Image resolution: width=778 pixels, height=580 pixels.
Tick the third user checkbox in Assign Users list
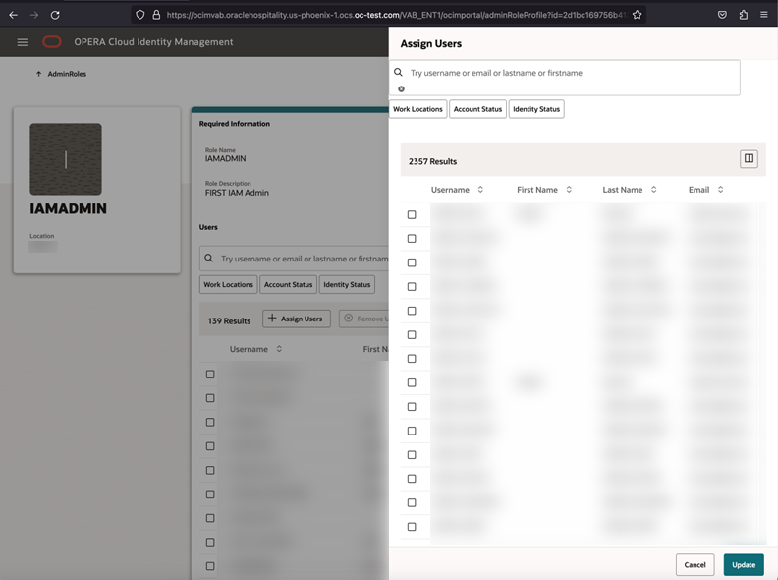tap(412, 262)
